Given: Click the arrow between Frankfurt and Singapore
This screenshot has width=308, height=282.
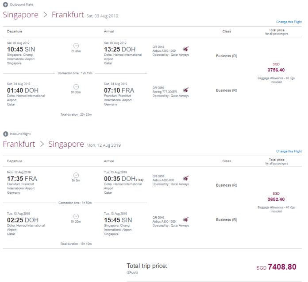Looking at the screenshot, I should 42,144.
